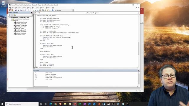Save the project with the Save icon
The image size is (189, 106).
pyautogui.click(x=16, y=10)
